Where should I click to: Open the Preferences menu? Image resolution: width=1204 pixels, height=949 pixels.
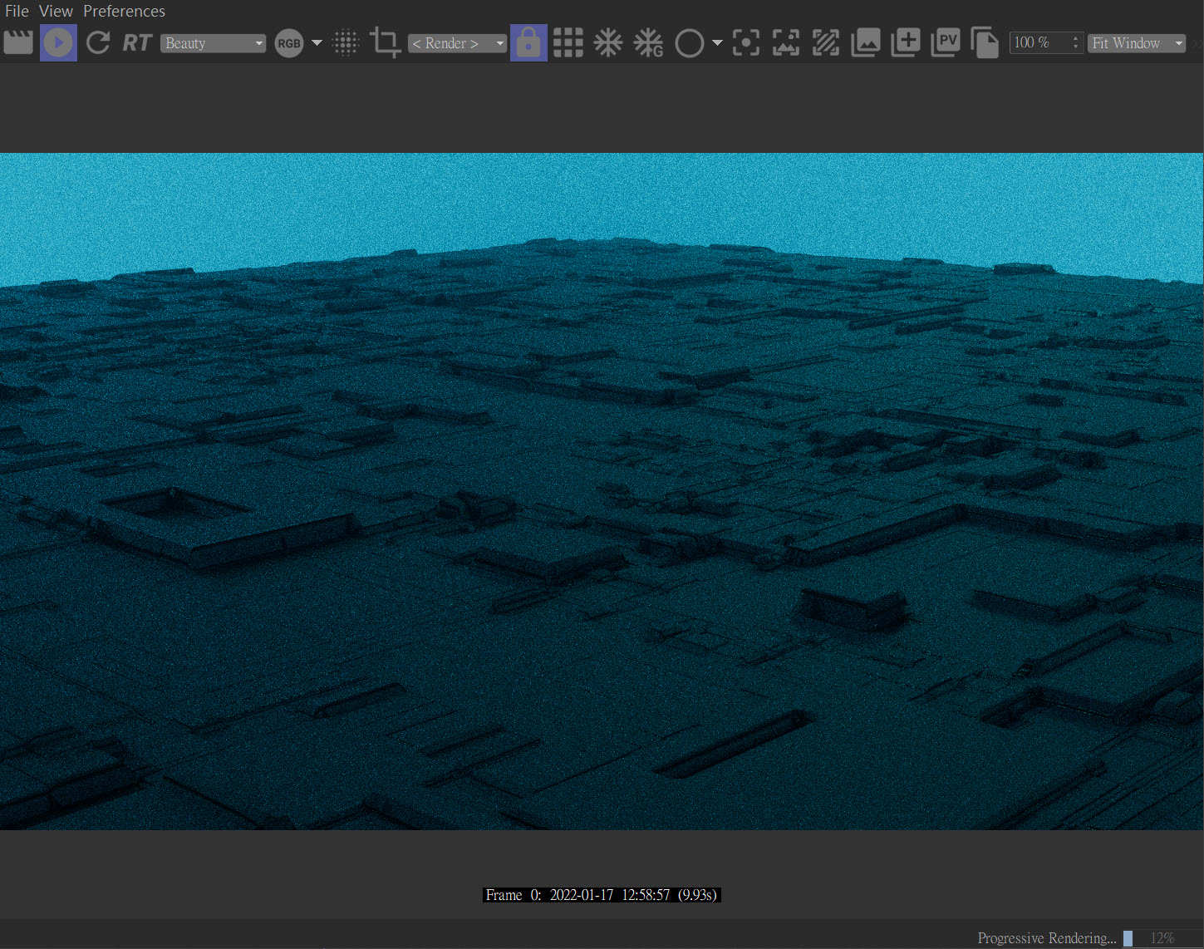click(124, 11)
